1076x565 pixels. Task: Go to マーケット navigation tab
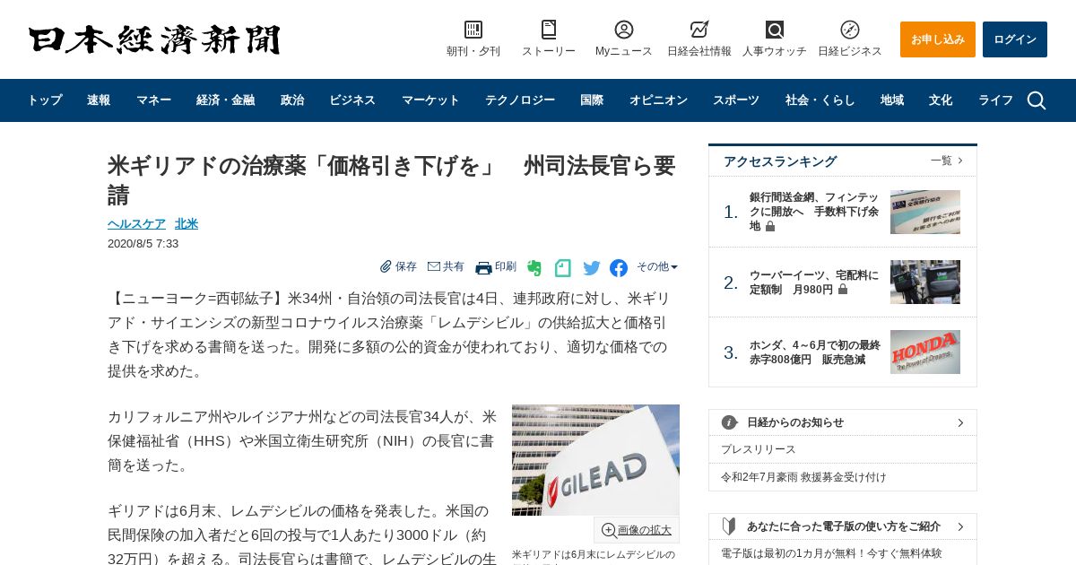[430, 100]
